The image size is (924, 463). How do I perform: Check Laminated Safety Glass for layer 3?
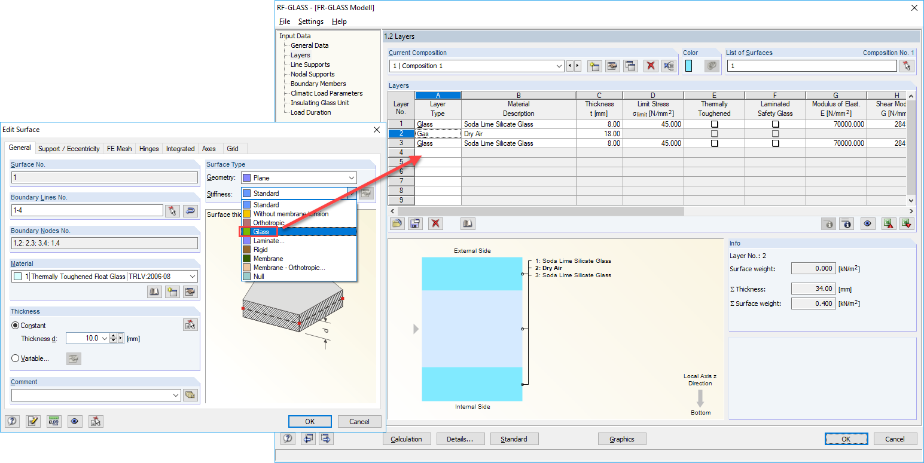click(x=774, y=143)
